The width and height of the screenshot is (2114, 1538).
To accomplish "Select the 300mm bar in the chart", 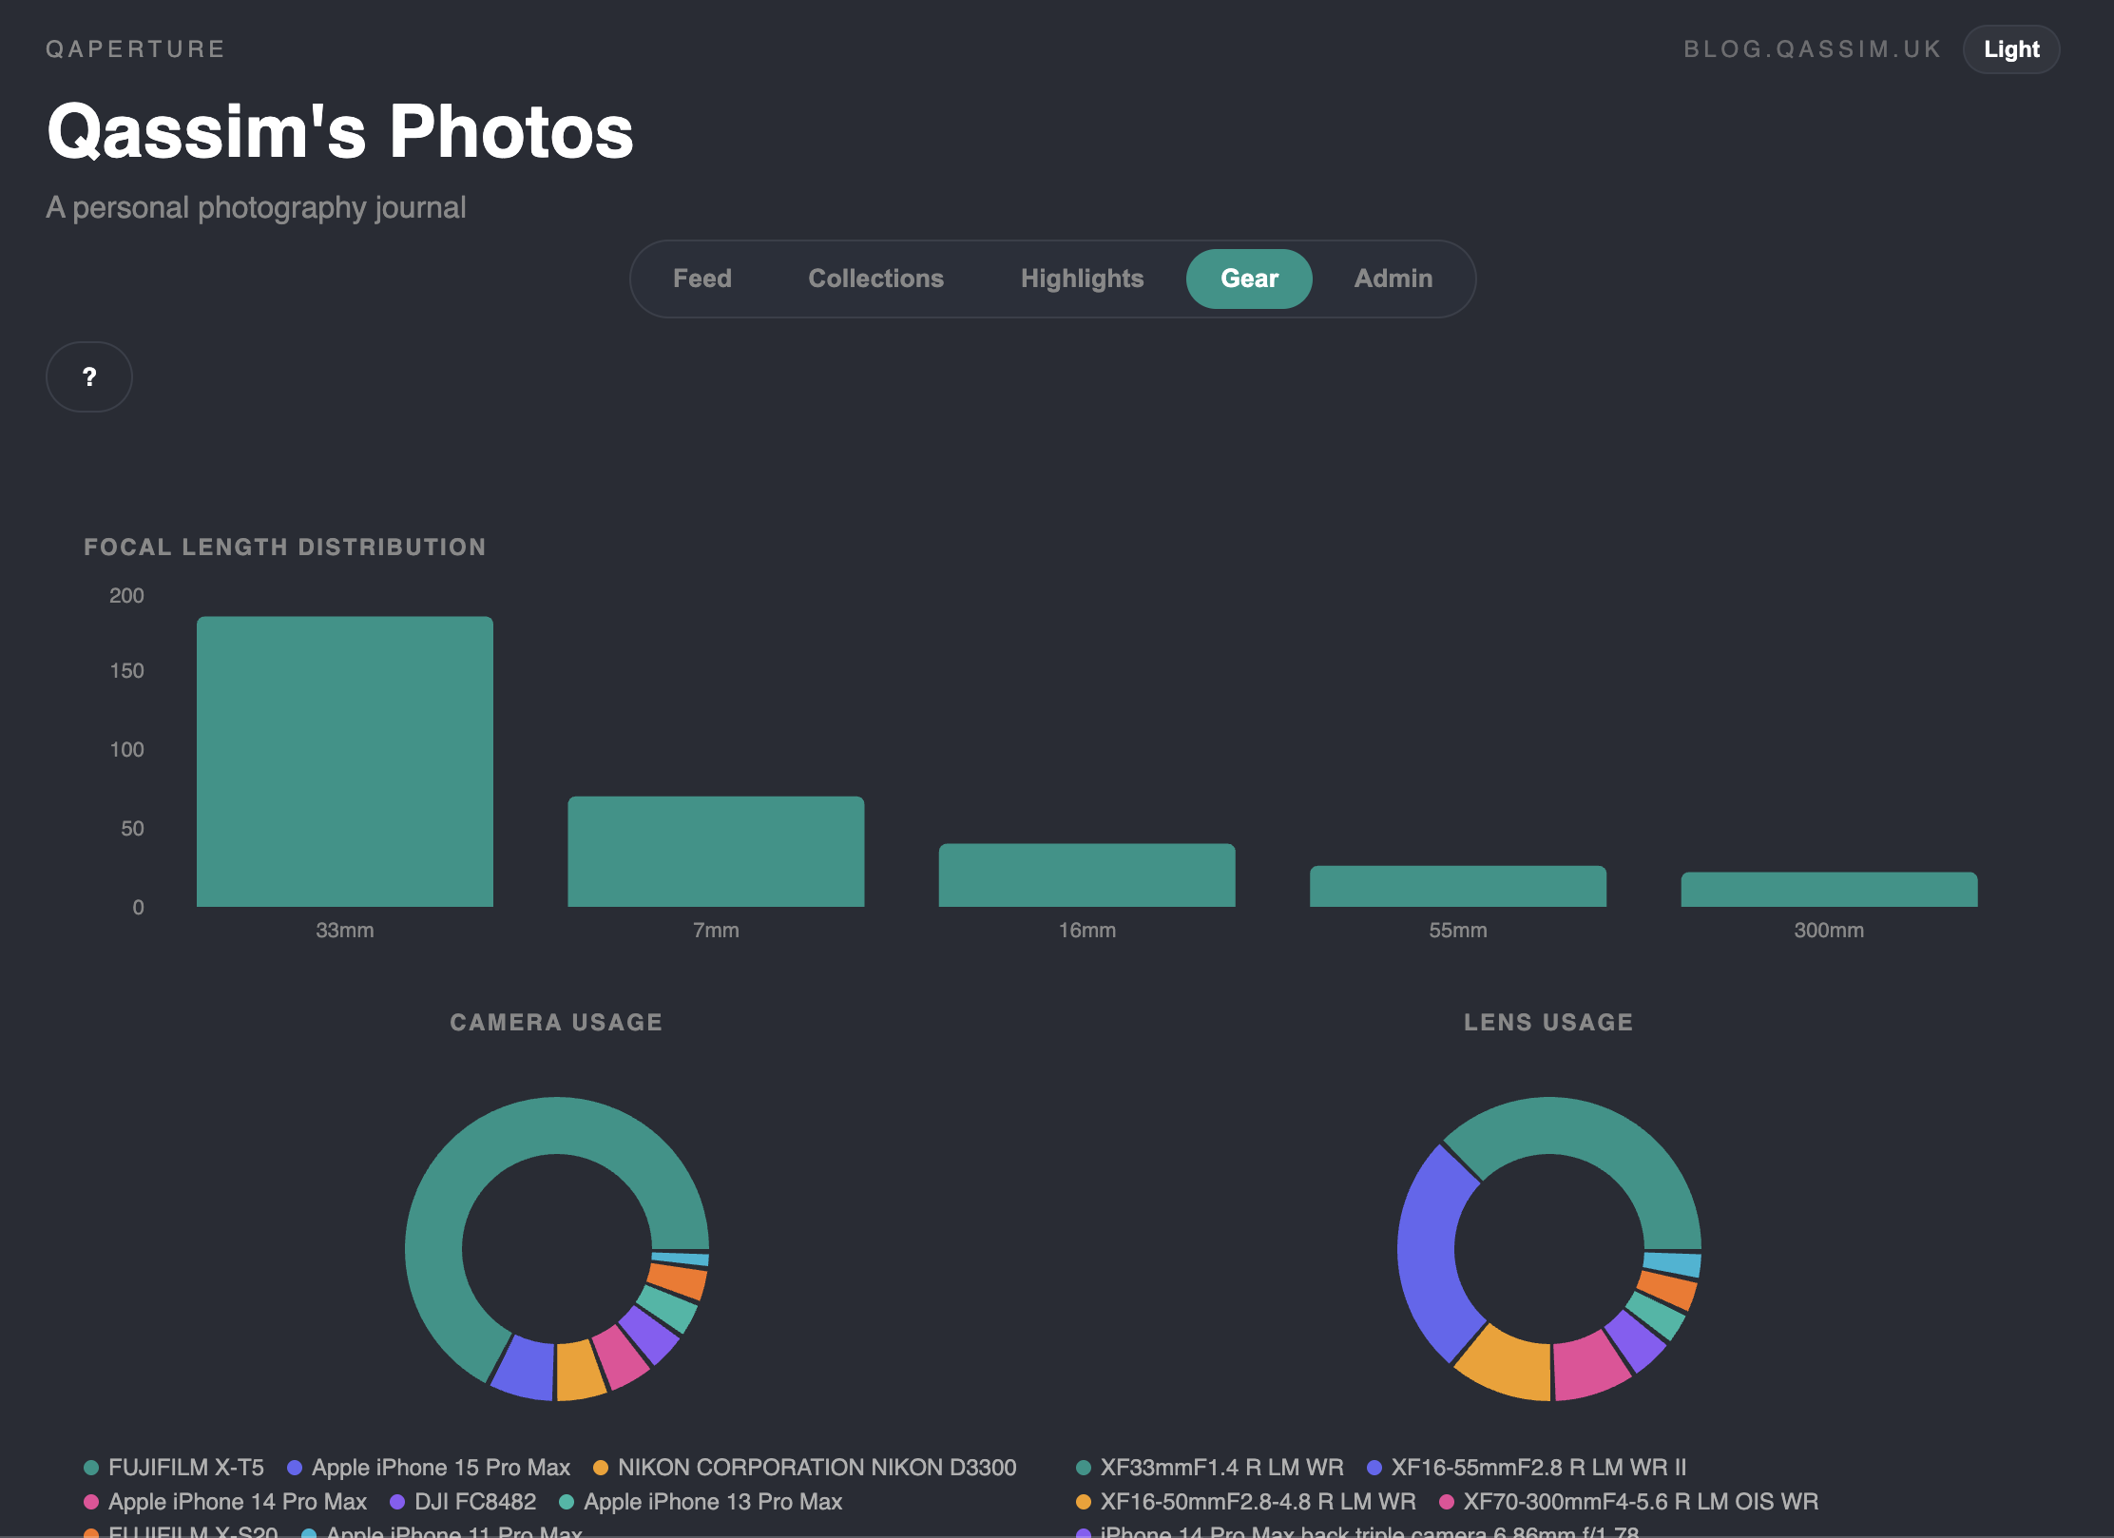I will pos(1828,889).
